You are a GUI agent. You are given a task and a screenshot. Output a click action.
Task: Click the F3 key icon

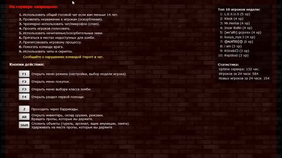point(24,89)
